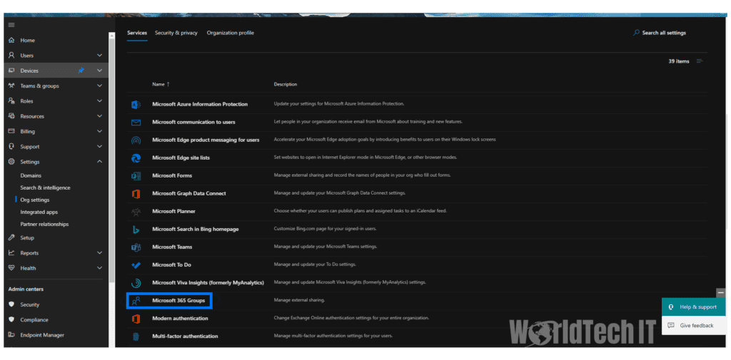
Task: Open Integrated apps page
Action: click(39, 212)
